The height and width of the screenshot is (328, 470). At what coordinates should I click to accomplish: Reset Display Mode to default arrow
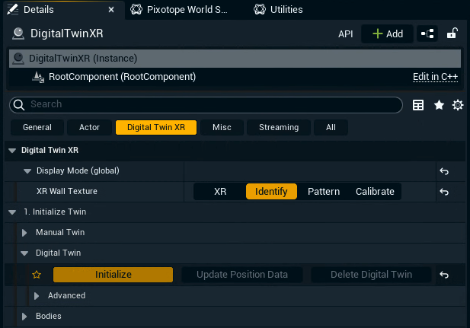pyautogui.click(x=444, y=171)
